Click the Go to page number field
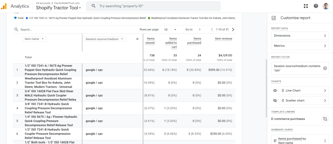 [200, 30]
